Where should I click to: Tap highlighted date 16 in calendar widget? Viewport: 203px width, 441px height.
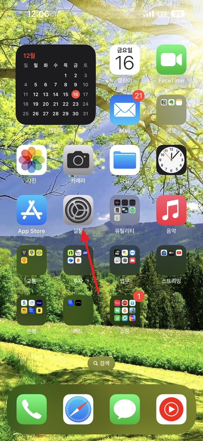tap(76, 94)
